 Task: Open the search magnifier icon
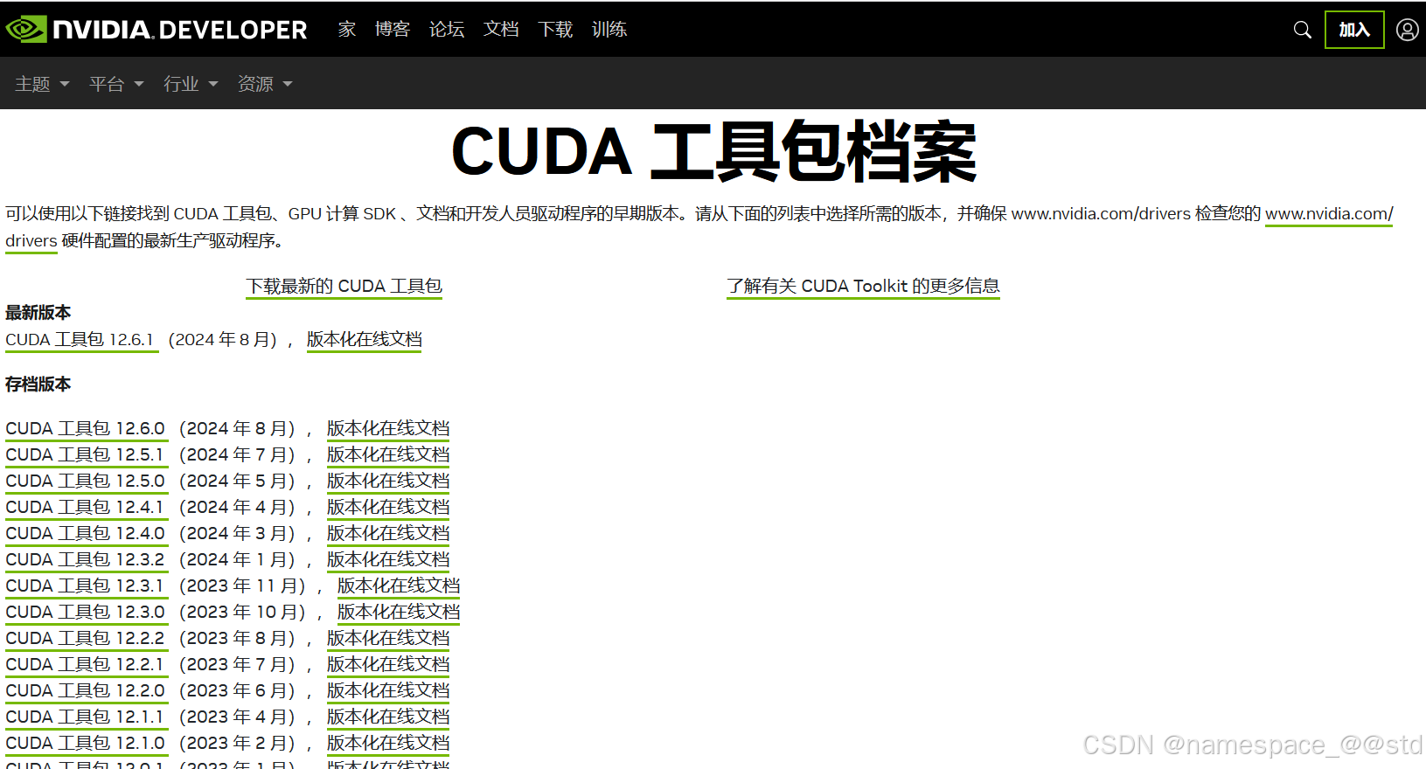click(1302, 30)
